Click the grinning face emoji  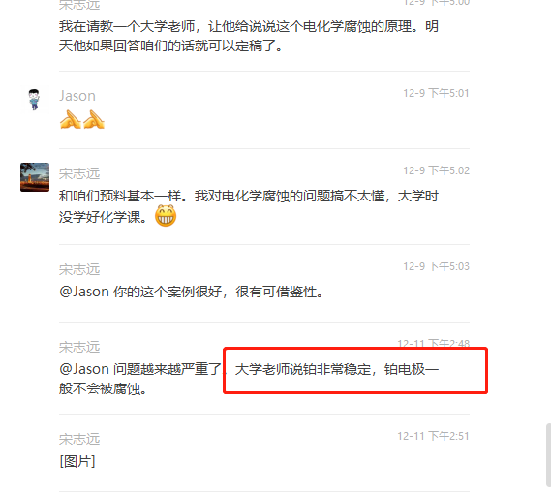(x=166, y=215)
